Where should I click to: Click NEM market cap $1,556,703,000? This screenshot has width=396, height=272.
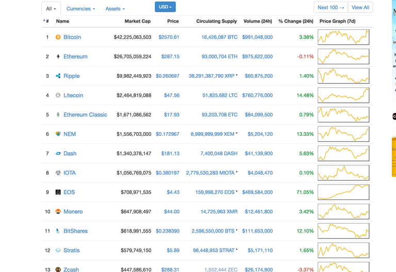coord(134,134)
